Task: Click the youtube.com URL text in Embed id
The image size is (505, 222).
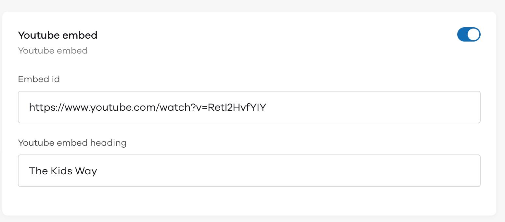Action: coord(148,107)
